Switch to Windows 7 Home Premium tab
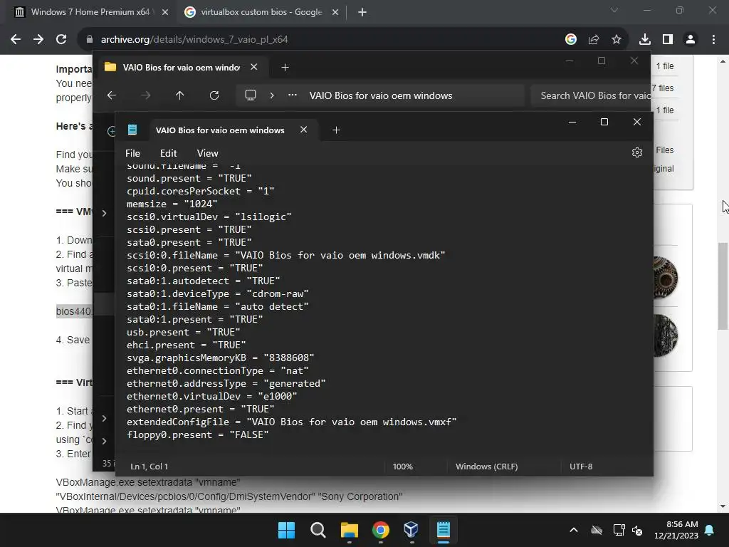729x547 pixels. pyautogui.click(x=90, y=12)
